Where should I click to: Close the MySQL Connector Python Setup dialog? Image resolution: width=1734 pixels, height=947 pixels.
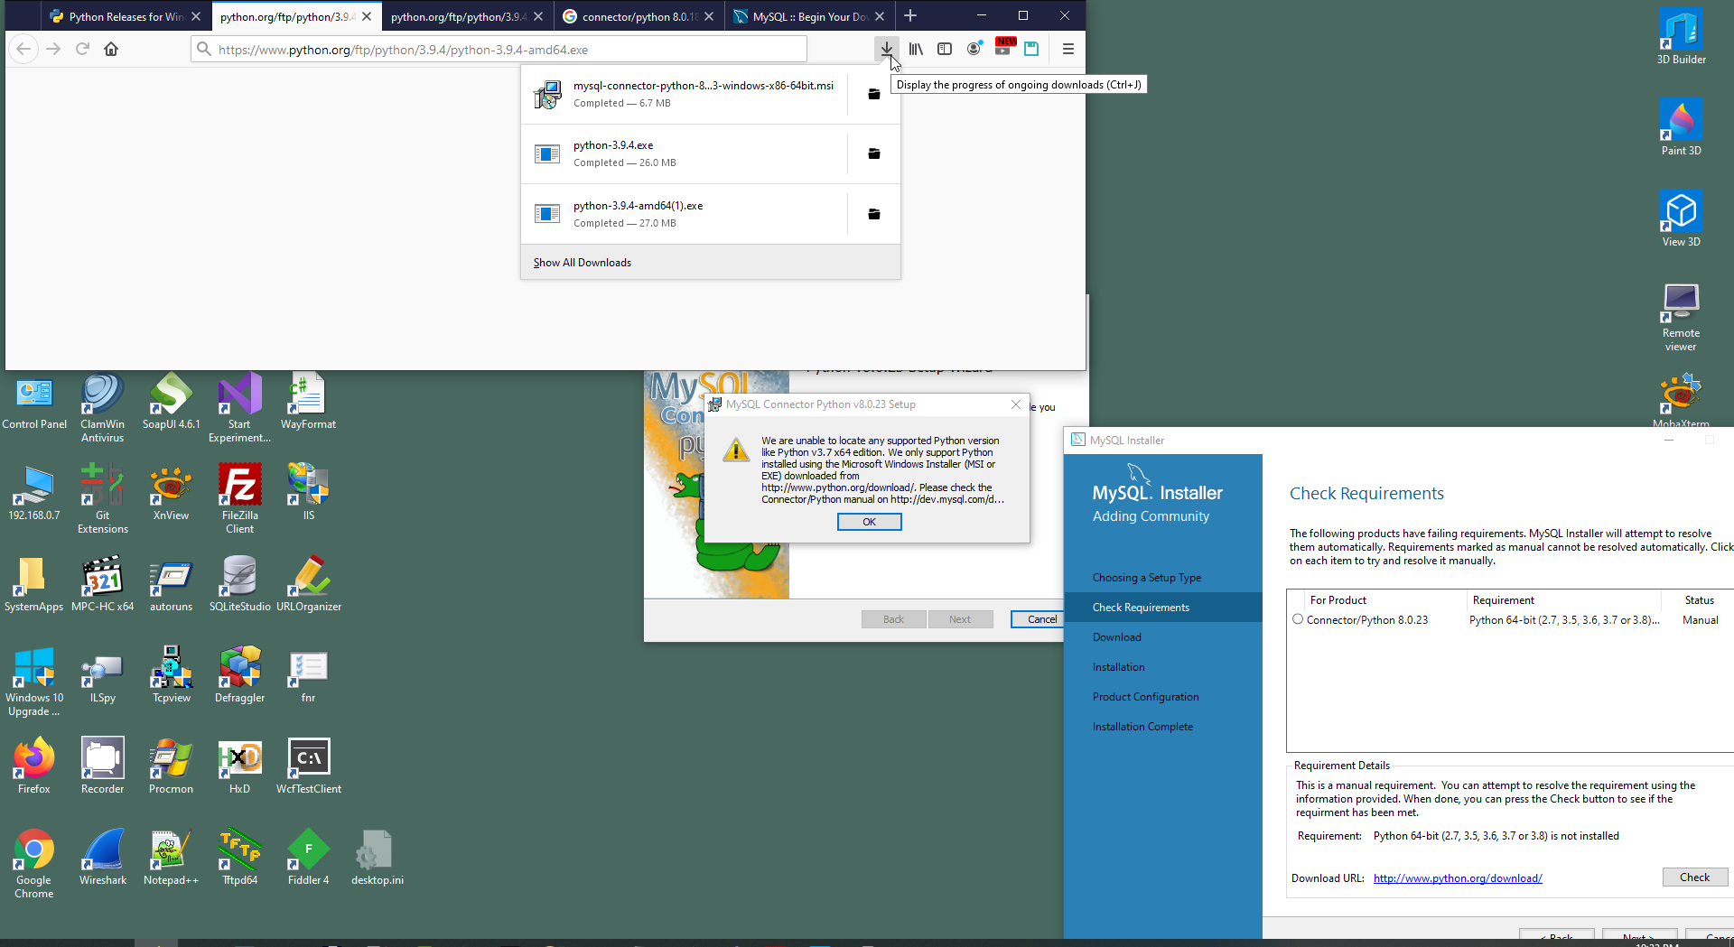1016,404
